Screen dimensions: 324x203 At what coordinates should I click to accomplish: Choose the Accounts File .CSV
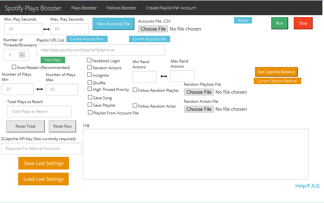tap(153, 29)
